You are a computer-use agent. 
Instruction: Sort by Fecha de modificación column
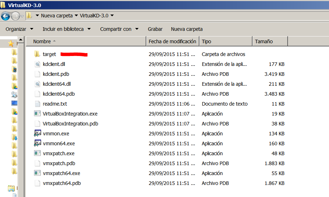(172, 41)
